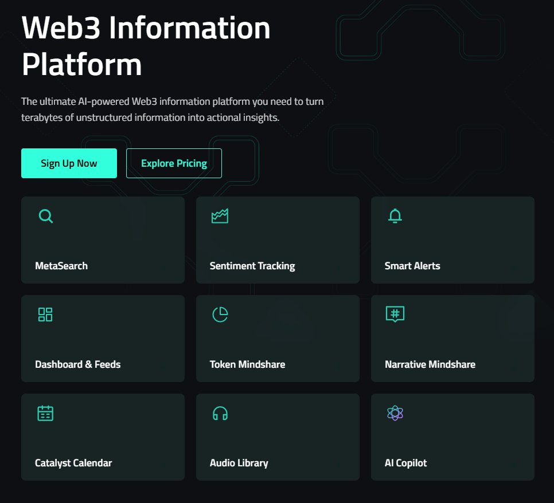This screenshot has height=503, width=554.
Task: Select the Catalyst Calendar icon
Action: pos(45,413)
